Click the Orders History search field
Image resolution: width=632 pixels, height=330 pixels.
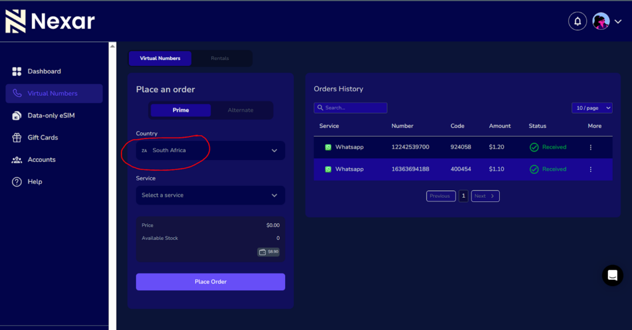(351, 108)
